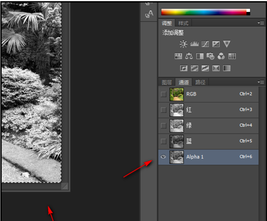267x221 pixels.
Task: Toggle visibility of the 红 channel
Action: (x=163, y=110)
